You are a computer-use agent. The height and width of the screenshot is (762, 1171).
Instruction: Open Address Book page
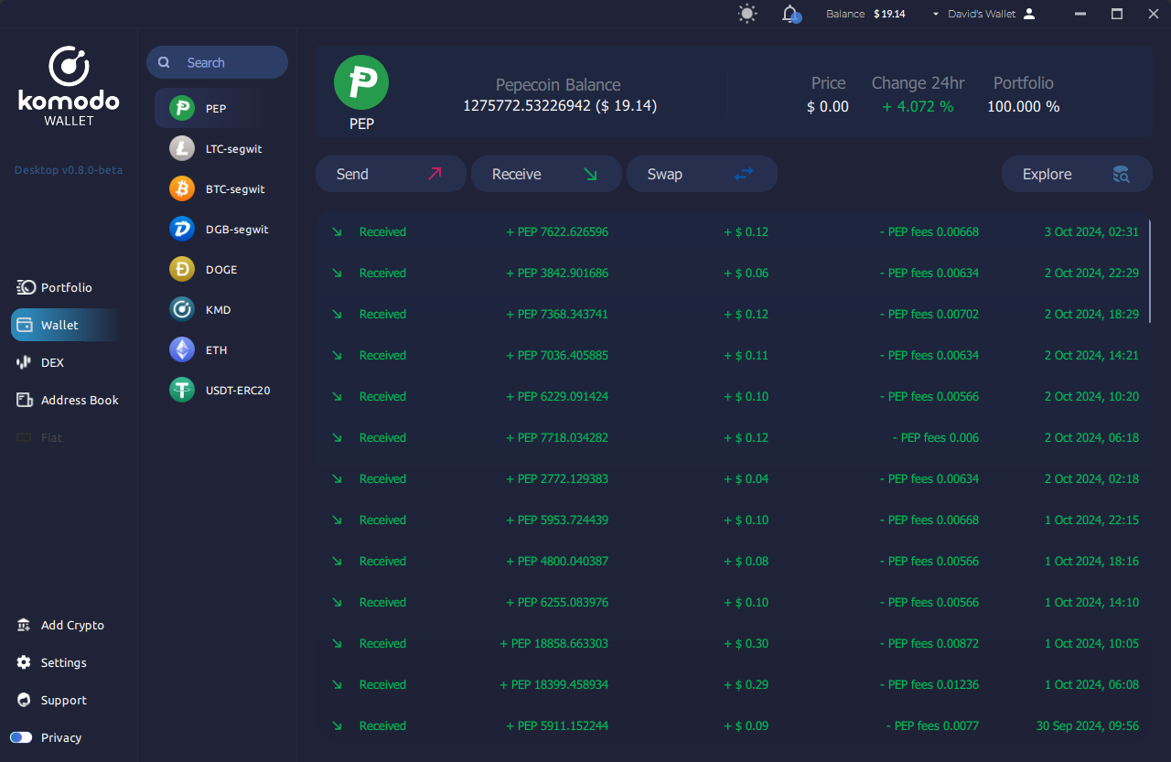(x=68, y=400)
